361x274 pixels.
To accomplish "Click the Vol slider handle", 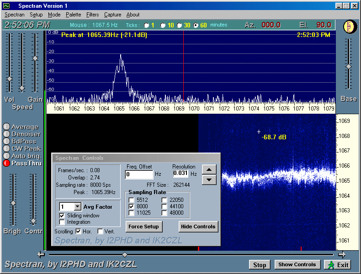I will 10,79.
